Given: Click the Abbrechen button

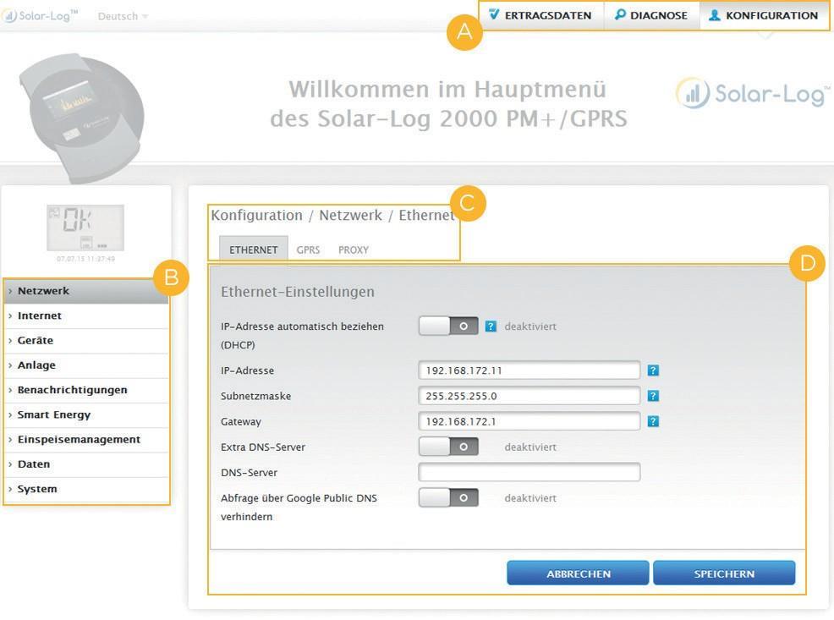Looking at the screenshot, I should click(579, 573).
